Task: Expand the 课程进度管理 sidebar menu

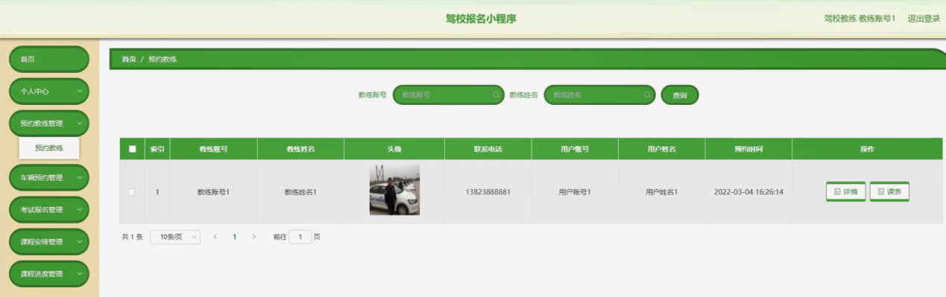Action: click(48, 274)
